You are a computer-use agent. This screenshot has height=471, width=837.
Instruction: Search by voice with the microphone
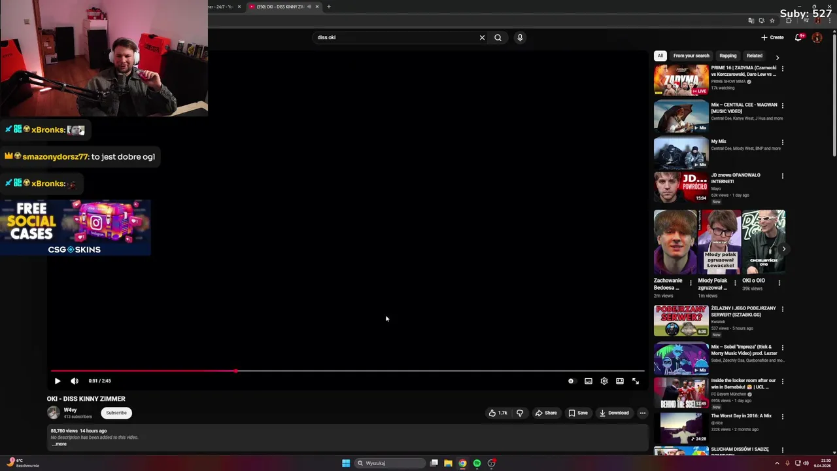tap(520, 37)
